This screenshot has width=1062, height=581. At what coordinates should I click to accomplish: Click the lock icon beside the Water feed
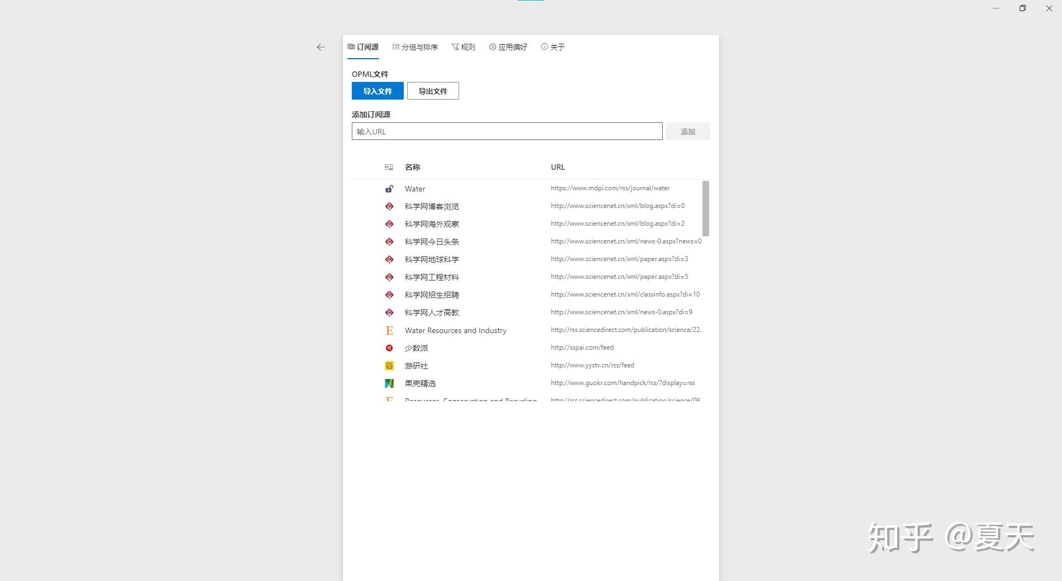(x=389, y=188)
